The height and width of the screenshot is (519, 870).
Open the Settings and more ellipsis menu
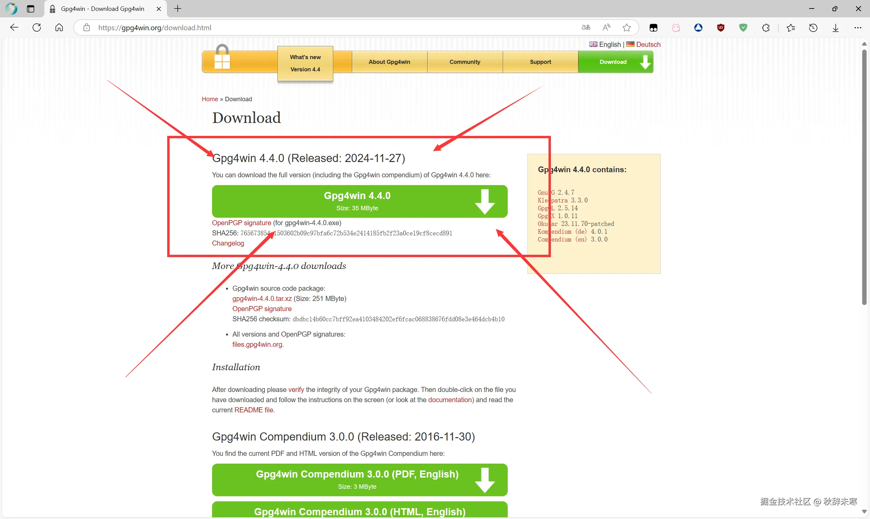[x=858, y=28]
